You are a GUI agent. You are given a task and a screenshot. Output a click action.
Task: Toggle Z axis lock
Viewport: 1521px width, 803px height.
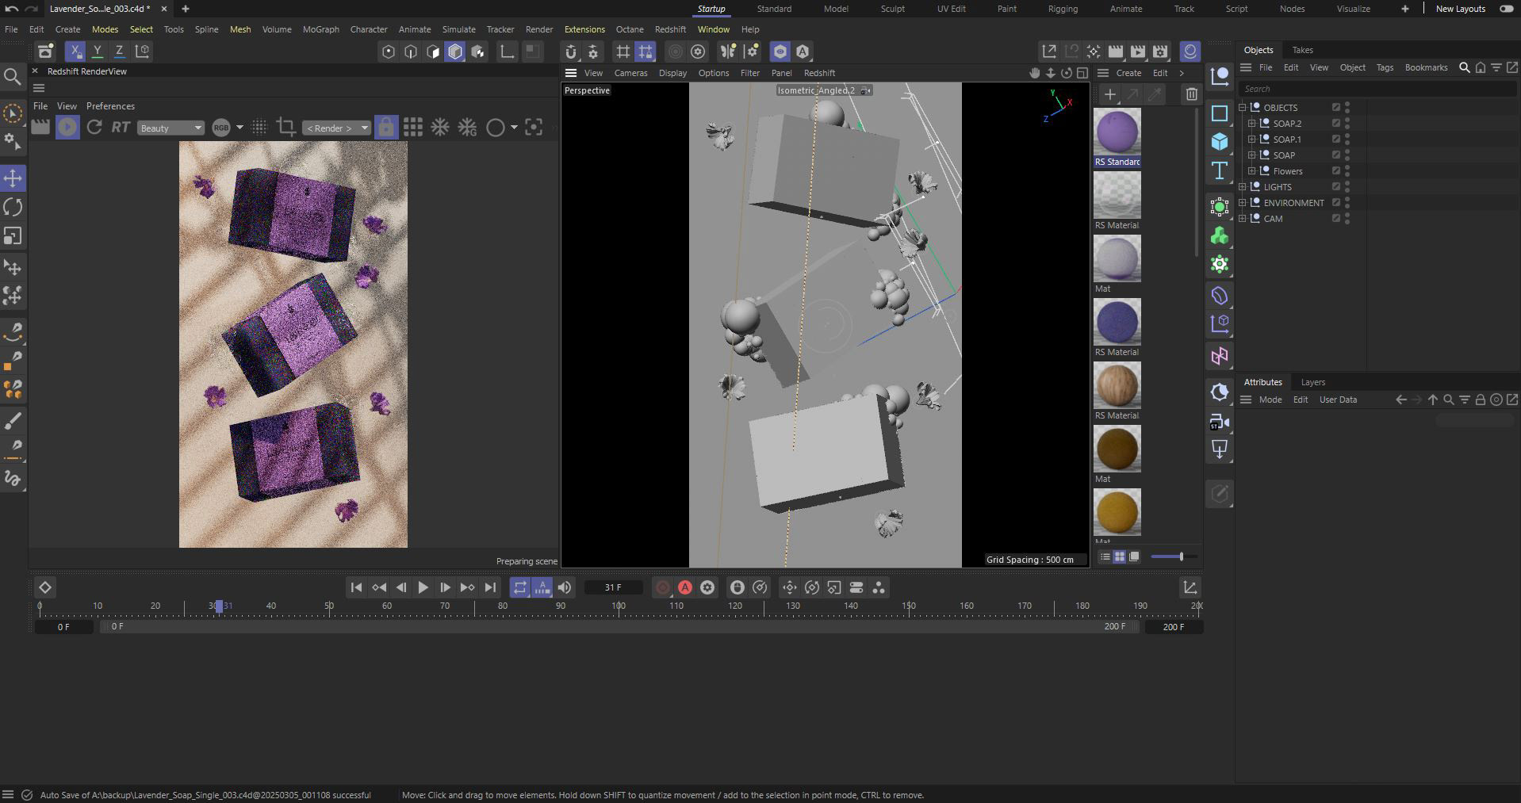click(119, 51)
